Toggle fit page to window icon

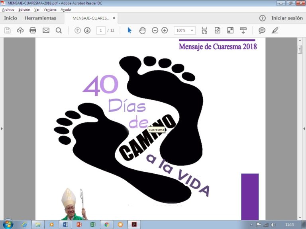(x=217, y=31)
